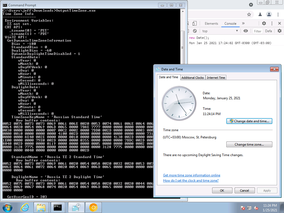
Task: Open DevTools settings gear in tab bar
Action: [264, 24]
